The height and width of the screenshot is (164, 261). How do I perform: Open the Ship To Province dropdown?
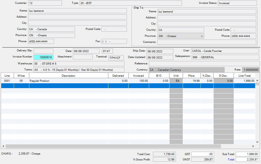202,36
